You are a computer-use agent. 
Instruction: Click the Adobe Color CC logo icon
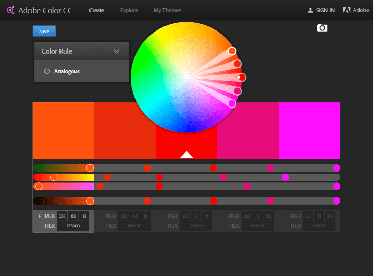pos(10,10)
